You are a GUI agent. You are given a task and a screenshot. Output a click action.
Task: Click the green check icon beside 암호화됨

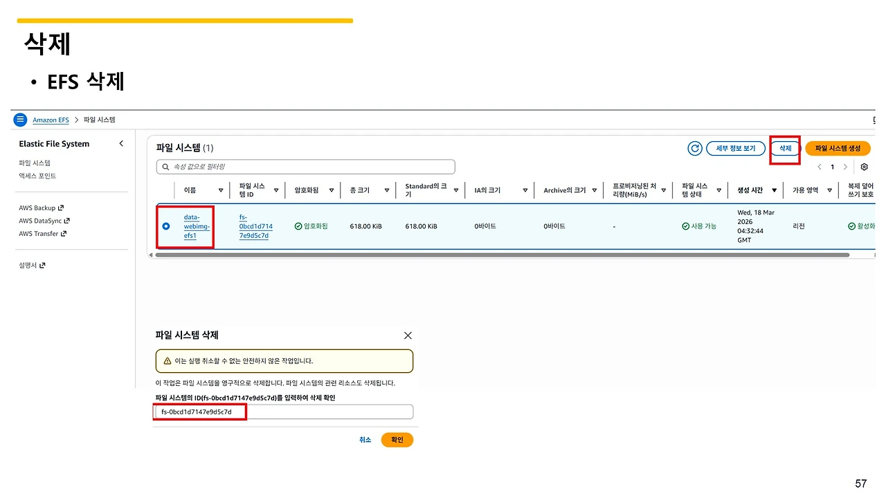pos(298,226)
